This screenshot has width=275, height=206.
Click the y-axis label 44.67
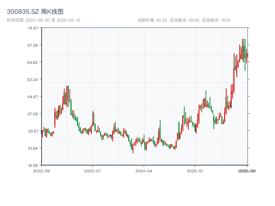pyautogui.click(x=32, y=97)
